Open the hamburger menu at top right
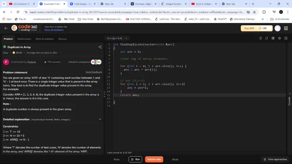Screen dimensions: 292x164 tap(286, 28)
